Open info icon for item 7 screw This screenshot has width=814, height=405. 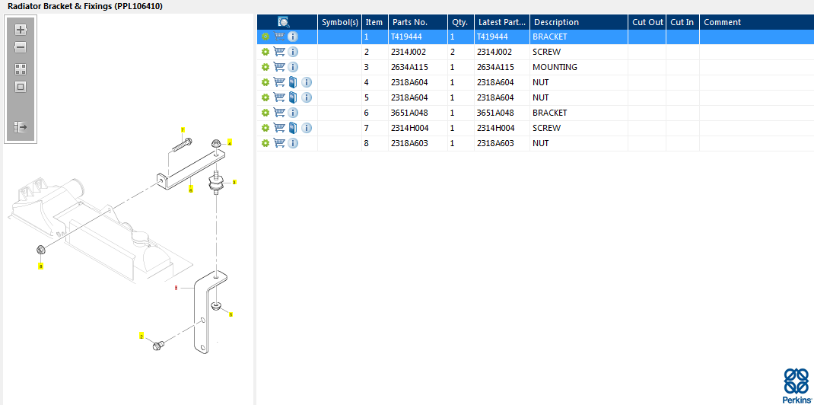(x=307, y=128)
